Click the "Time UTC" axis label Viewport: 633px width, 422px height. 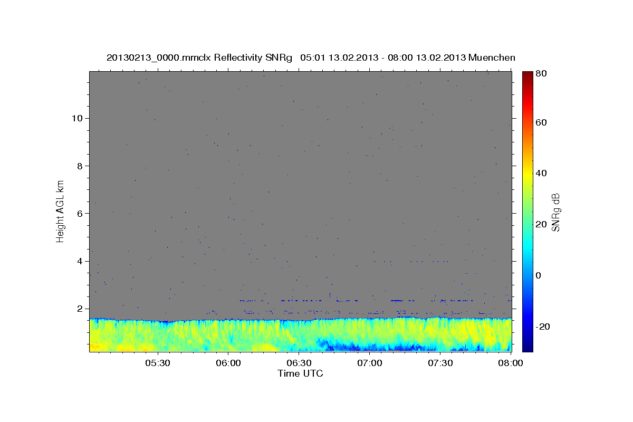[x=300, y=373]
